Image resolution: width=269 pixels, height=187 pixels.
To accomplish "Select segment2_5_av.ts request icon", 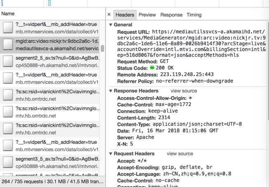I will click(x=8, y=61).
